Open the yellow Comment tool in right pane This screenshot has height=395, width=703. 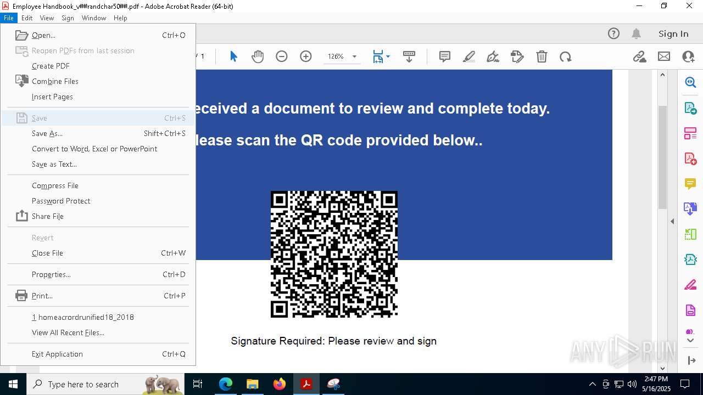pyautogui.click(x=690, y=183)
